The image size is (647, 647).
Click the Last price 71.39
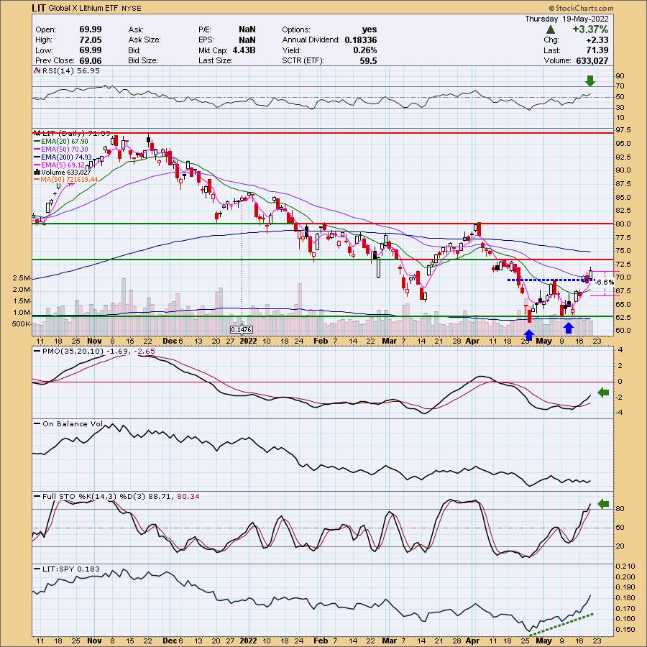(597, 50)
